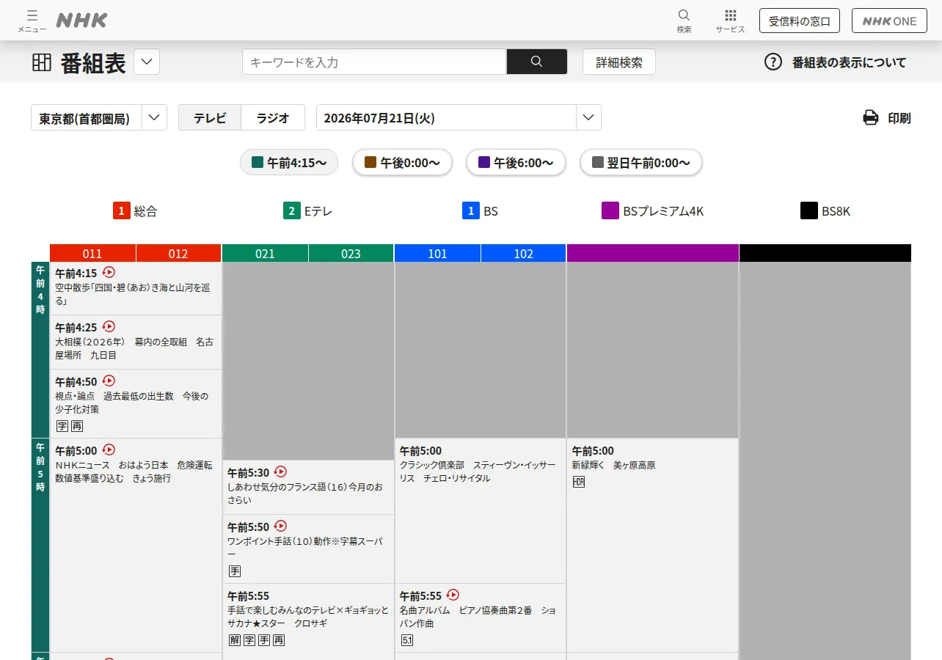Play icon next to 午前4:25 大相撲

(109, 326)
